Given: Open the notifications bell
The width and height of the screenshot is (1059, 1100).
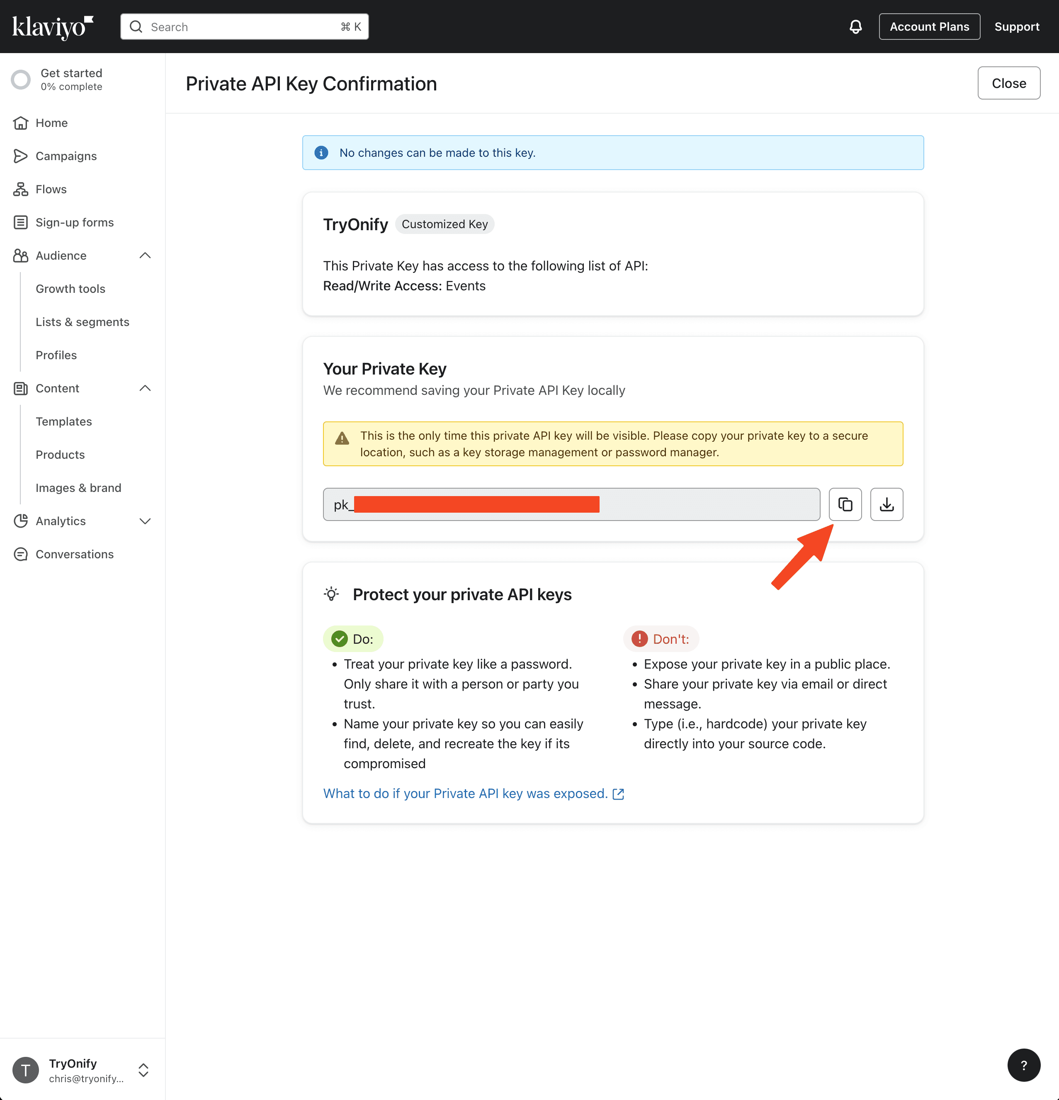Looking at the screenshot, I should pos(855,27).
